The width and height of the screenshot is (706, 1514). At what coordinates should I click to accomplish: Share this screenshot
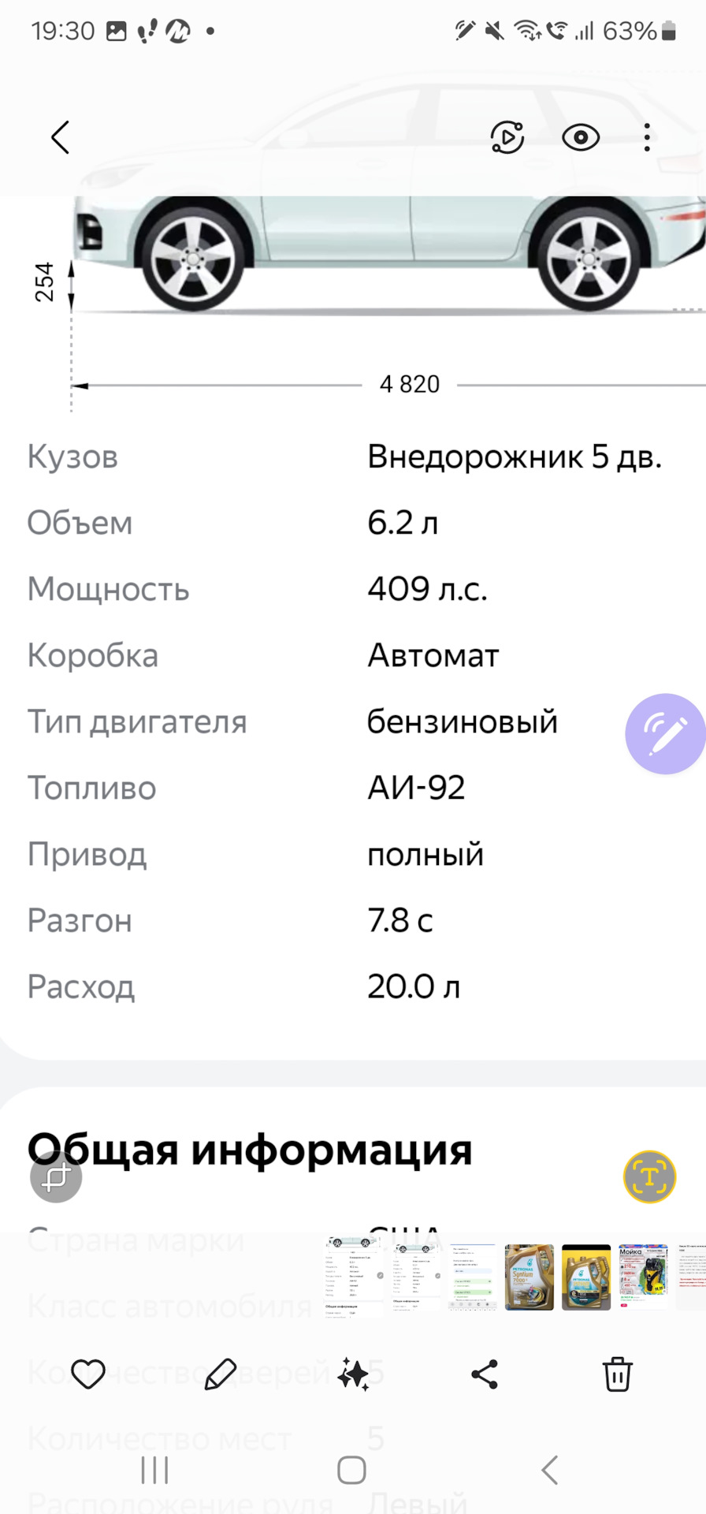[485, 1374]
